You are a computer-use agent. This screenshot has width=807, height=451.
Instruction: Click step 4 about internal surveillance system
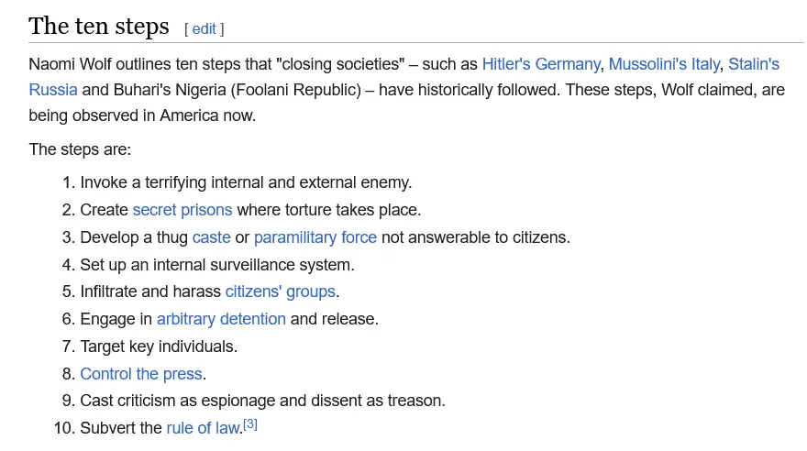pyautogui.click(x=216, y=265)
